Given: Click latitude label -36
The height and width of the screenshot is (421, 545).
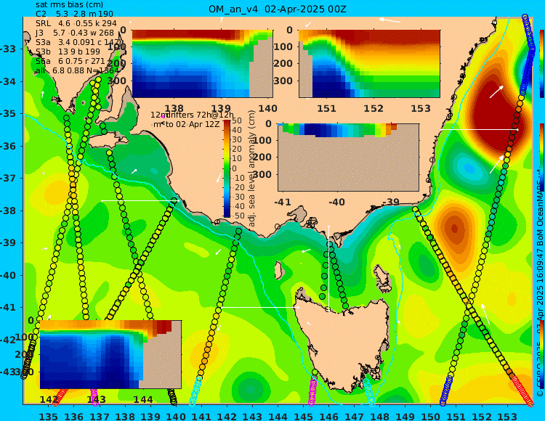Looking at the screenshot, I should (8, 146).
